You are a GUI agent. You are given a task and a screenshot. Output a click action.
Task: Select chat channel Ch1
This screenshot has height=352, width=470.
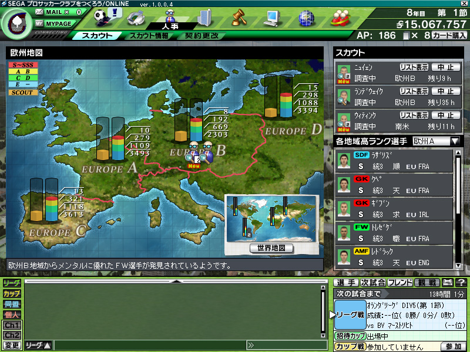click(x=12, y=325)
